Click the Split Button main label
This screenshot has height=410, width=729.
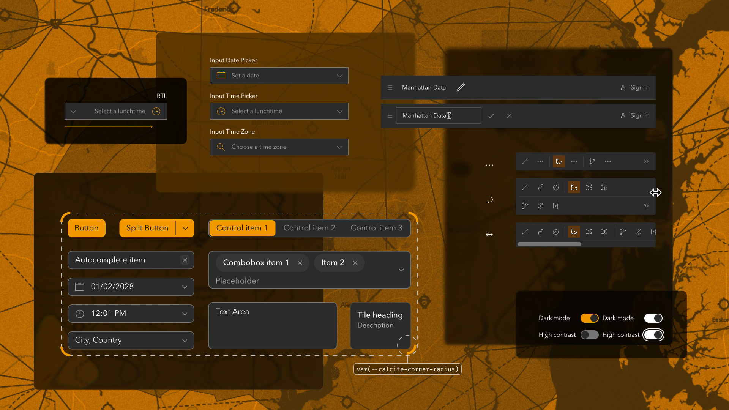click(x=147, y=228)
